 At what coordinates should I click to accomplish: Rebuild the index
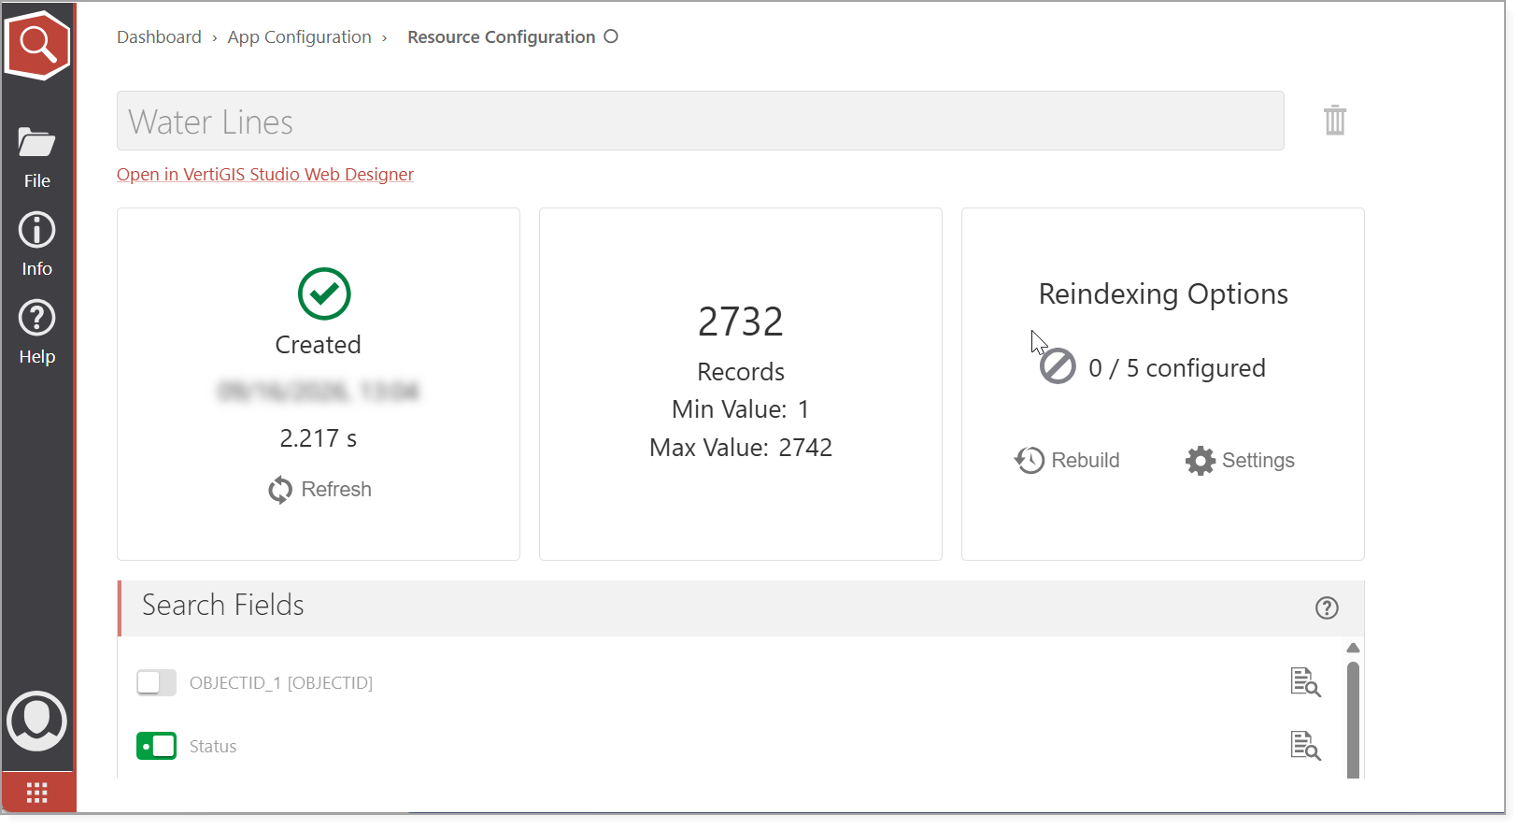pos(1067,460)
